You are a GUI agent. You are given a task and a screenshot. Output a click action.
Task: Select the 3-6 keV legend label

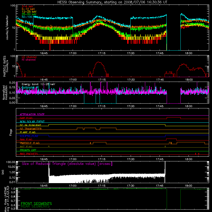pos(27,6)
